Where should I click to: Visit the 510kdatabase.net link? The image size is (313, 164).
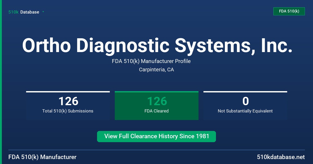point(281,157)
